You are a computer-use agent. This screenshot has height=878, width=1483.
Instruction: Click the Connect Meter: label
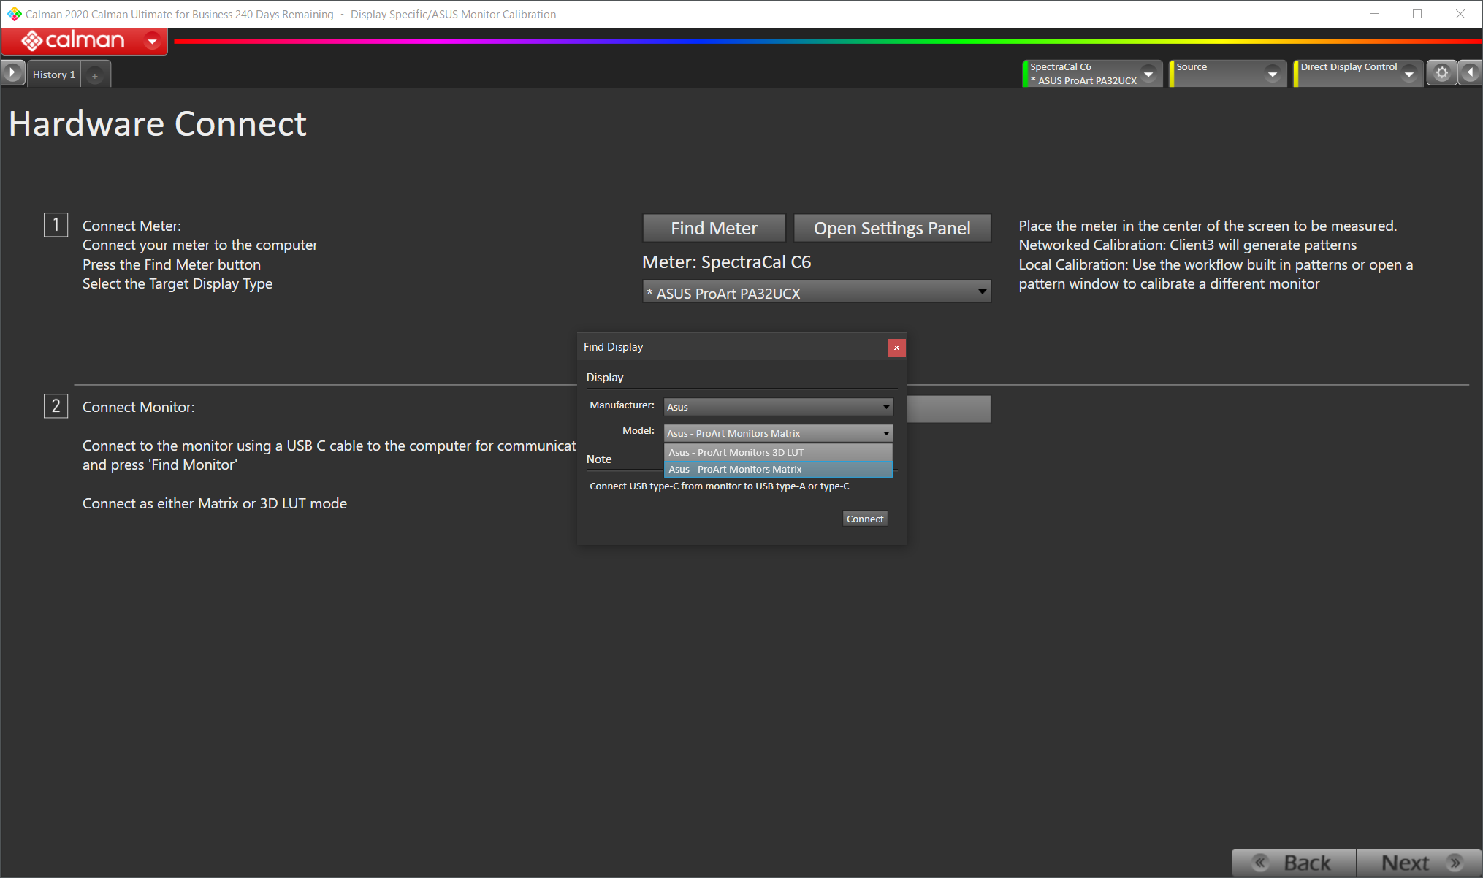pos(131,226)
